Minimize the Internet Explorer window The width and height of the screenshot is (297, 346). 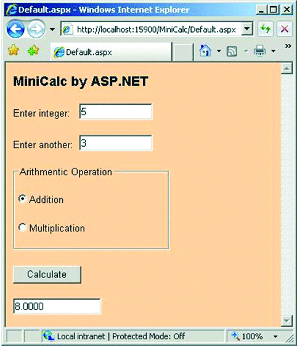(x=261, y=10)
